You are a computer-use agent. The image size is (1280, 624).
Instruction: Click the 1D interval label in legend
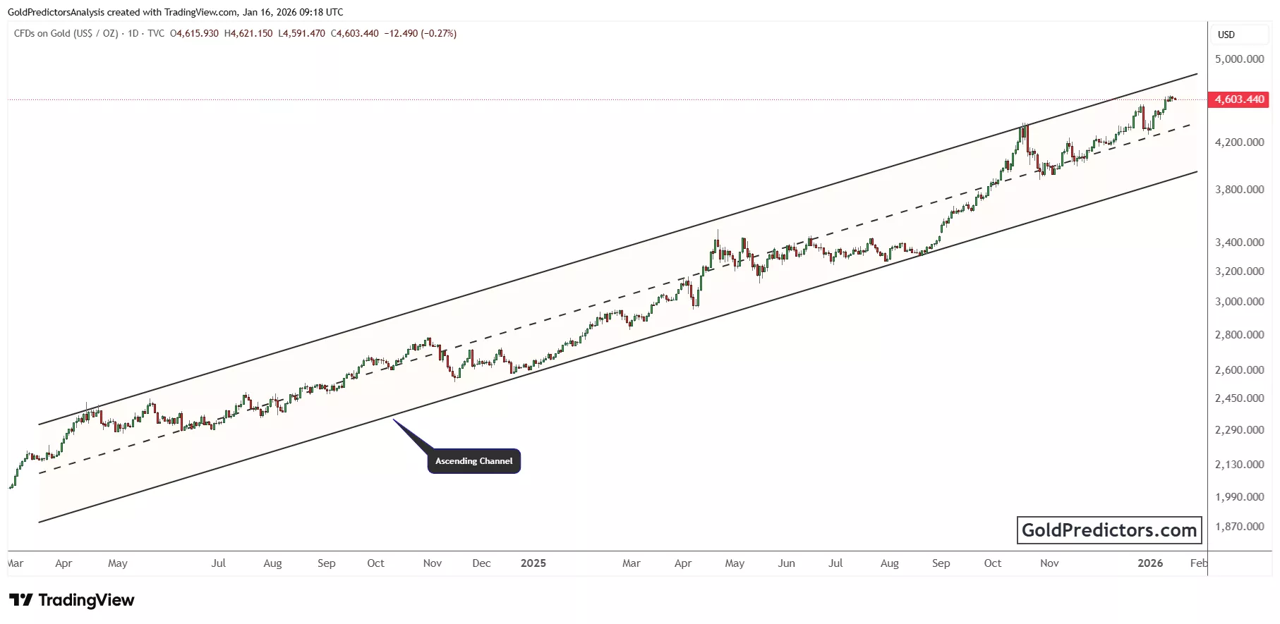pyautogui.click(x=133, y=33)
